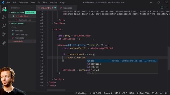The height and width of the screenshot is (95, 170).
Task: Select the entries suggestion
Action: (122, 67)
